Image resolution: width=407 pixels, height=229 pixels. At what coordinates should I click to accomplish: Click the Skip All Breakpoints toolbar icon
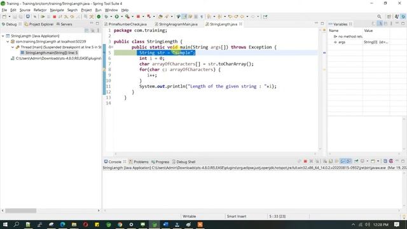point(35,17)
